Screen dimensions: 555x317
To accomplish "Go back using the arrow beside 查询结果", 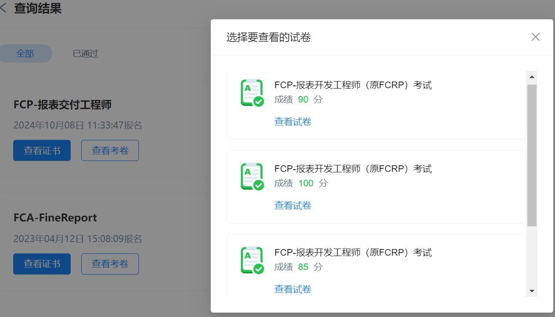I will [4, 8].
